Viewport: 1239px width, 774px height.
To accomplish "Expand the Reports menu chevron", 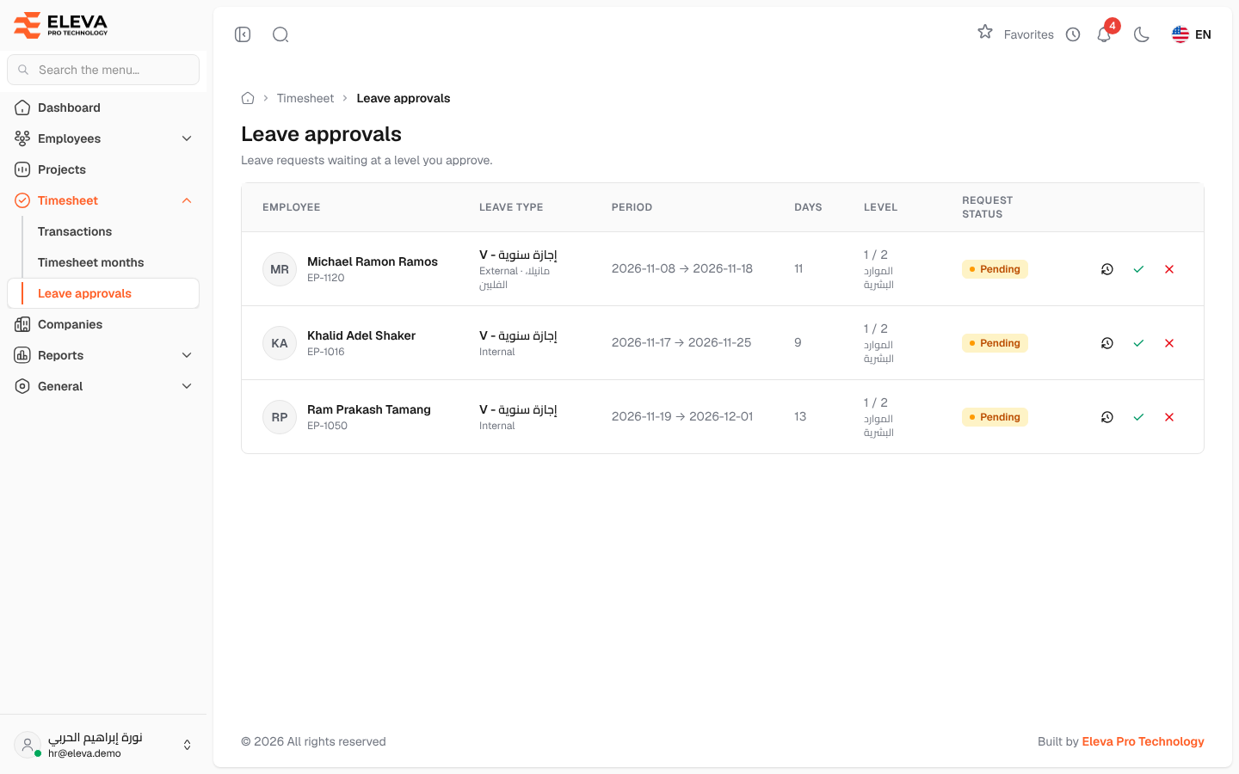I will [x=187, y=355].
